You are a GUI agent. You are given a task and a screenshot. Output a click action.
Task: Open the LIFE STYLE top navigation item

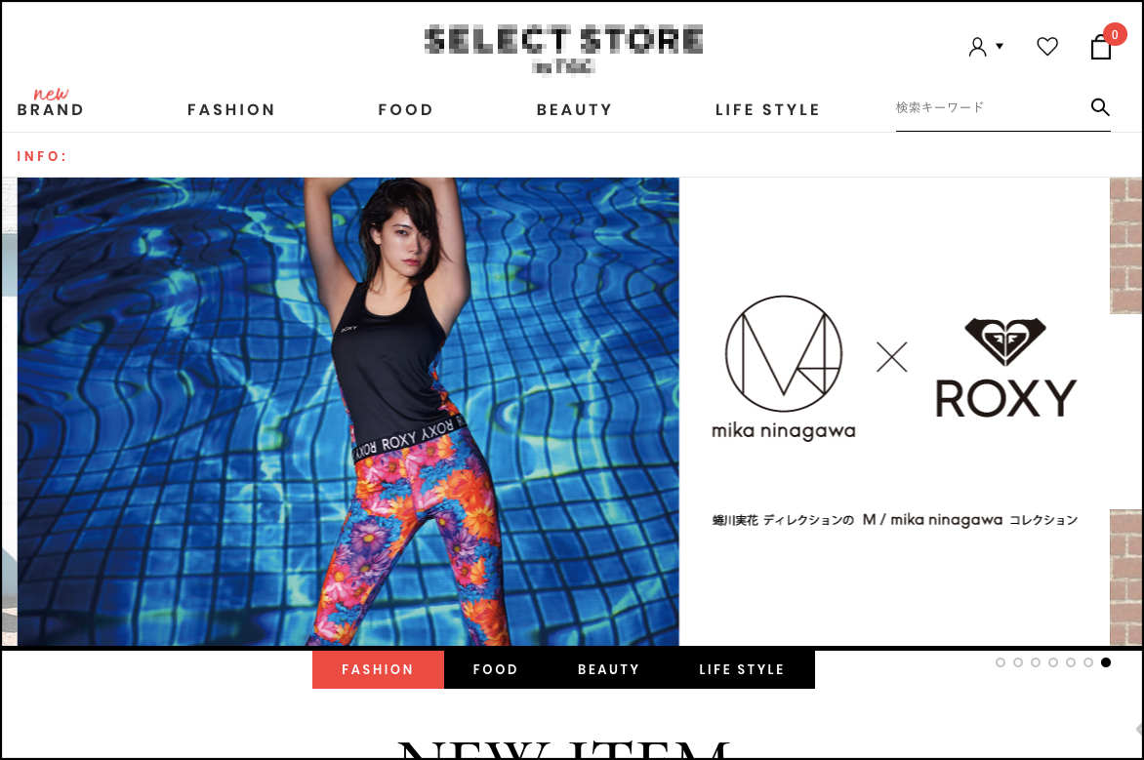click(767, 109)
